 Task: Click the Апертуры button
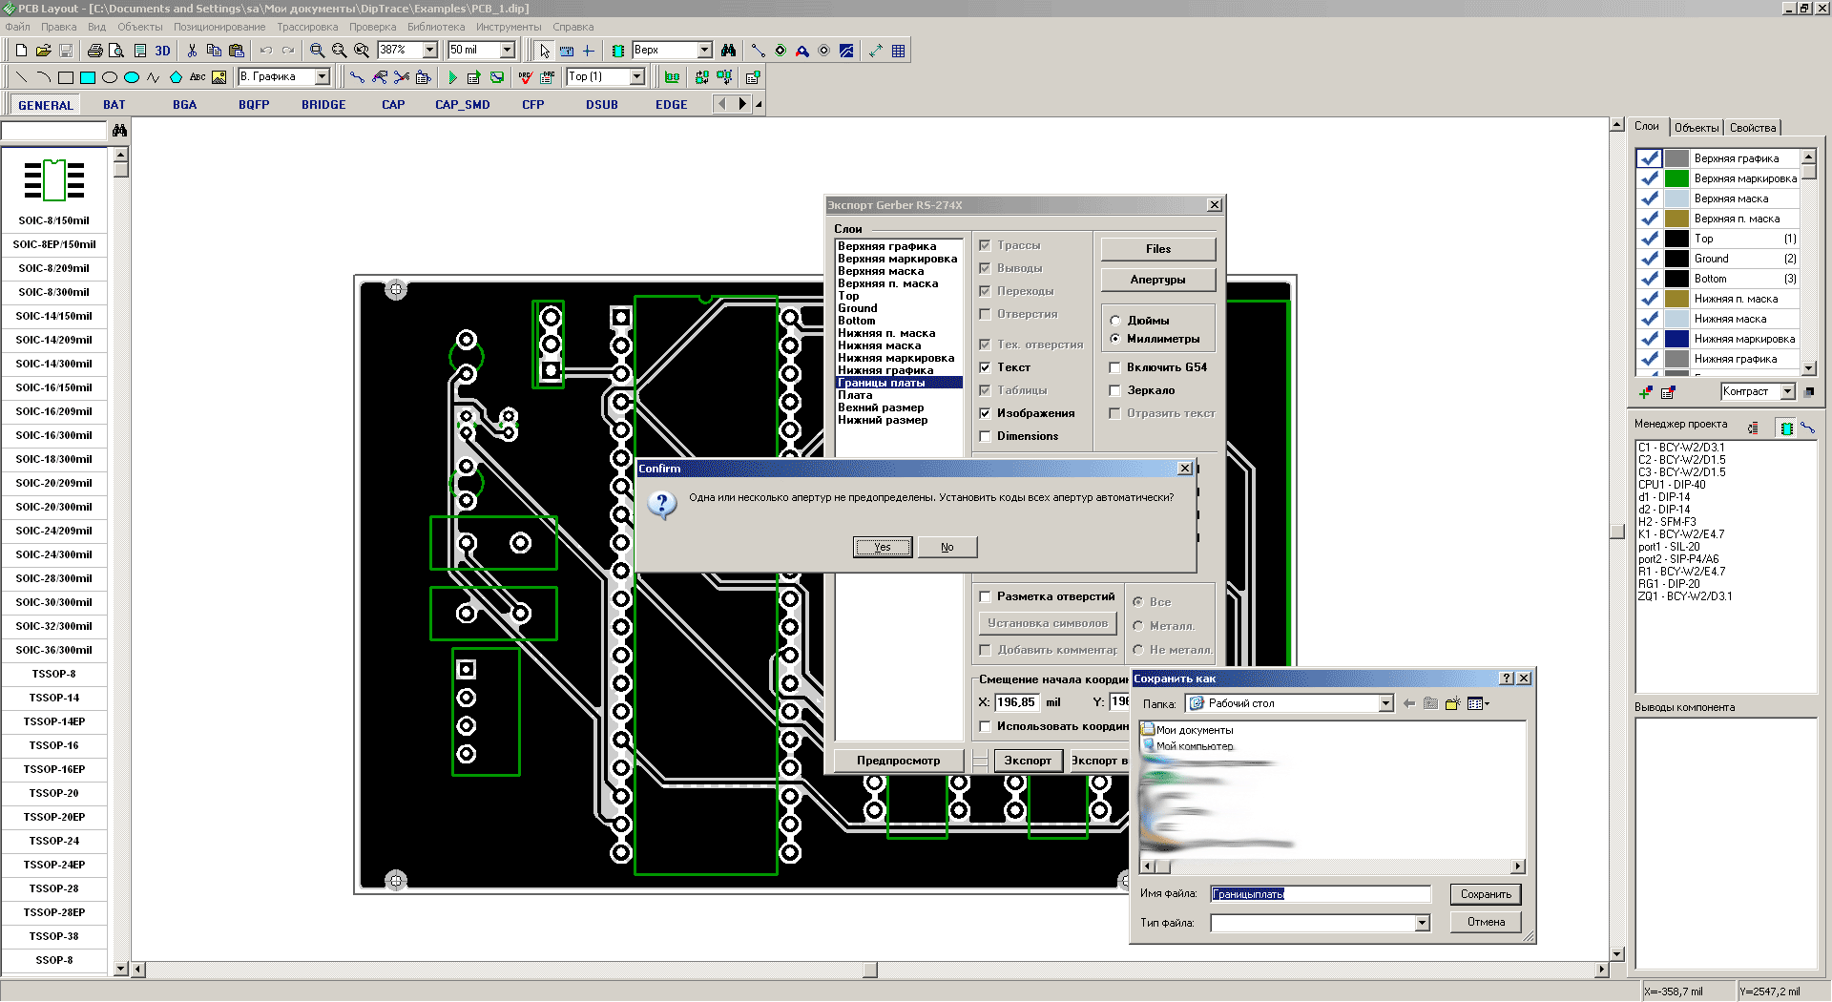pyautogui.click(x=1158, y=280)
